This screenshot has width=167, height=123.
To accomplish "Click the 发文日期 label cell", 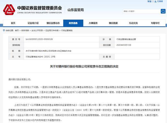I will point(107,45).
